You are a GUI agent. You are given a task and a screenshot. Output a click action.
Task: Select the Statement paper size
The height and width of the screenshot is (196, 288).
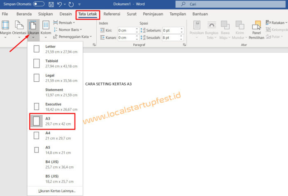[x=55, y=92]
